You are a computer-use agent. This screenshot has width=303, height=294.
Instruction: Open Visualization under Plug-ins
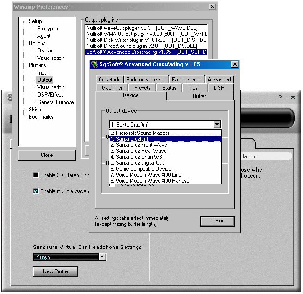[51, 87]
